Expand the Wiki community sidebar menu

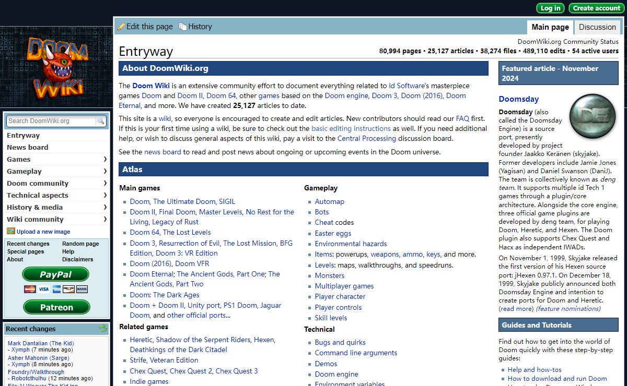[56, 219]
